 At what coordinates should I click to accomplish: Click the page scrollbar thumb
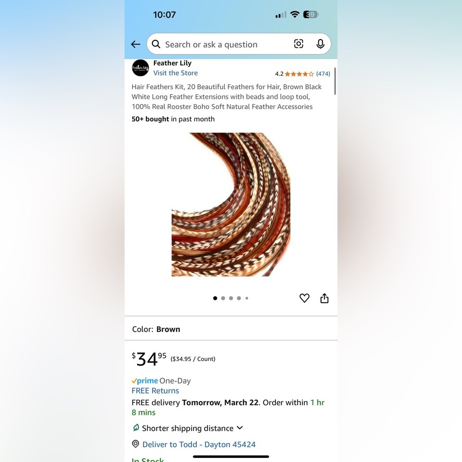pyautogui.click(x=335, y=81)
